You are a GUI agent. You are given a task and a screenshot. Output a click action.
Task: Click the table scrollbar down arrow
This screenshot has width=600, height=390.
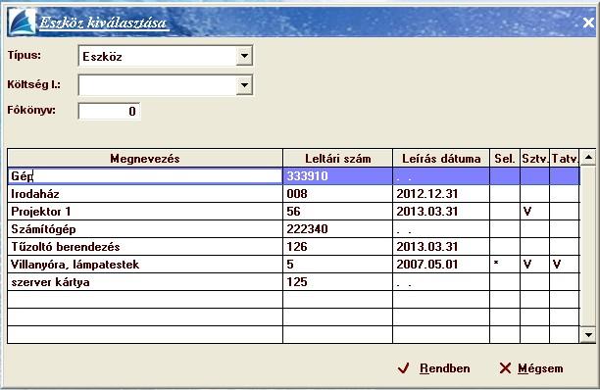(x=588, y=335)
